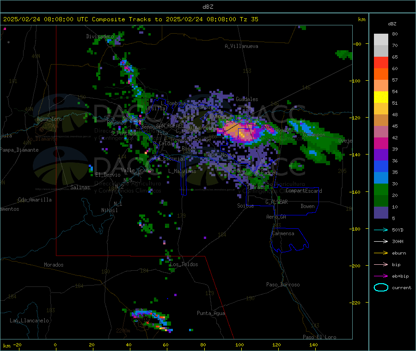Select the bright green band between 30 and 20
Screen dimensions: 416x351
point(381,190)
